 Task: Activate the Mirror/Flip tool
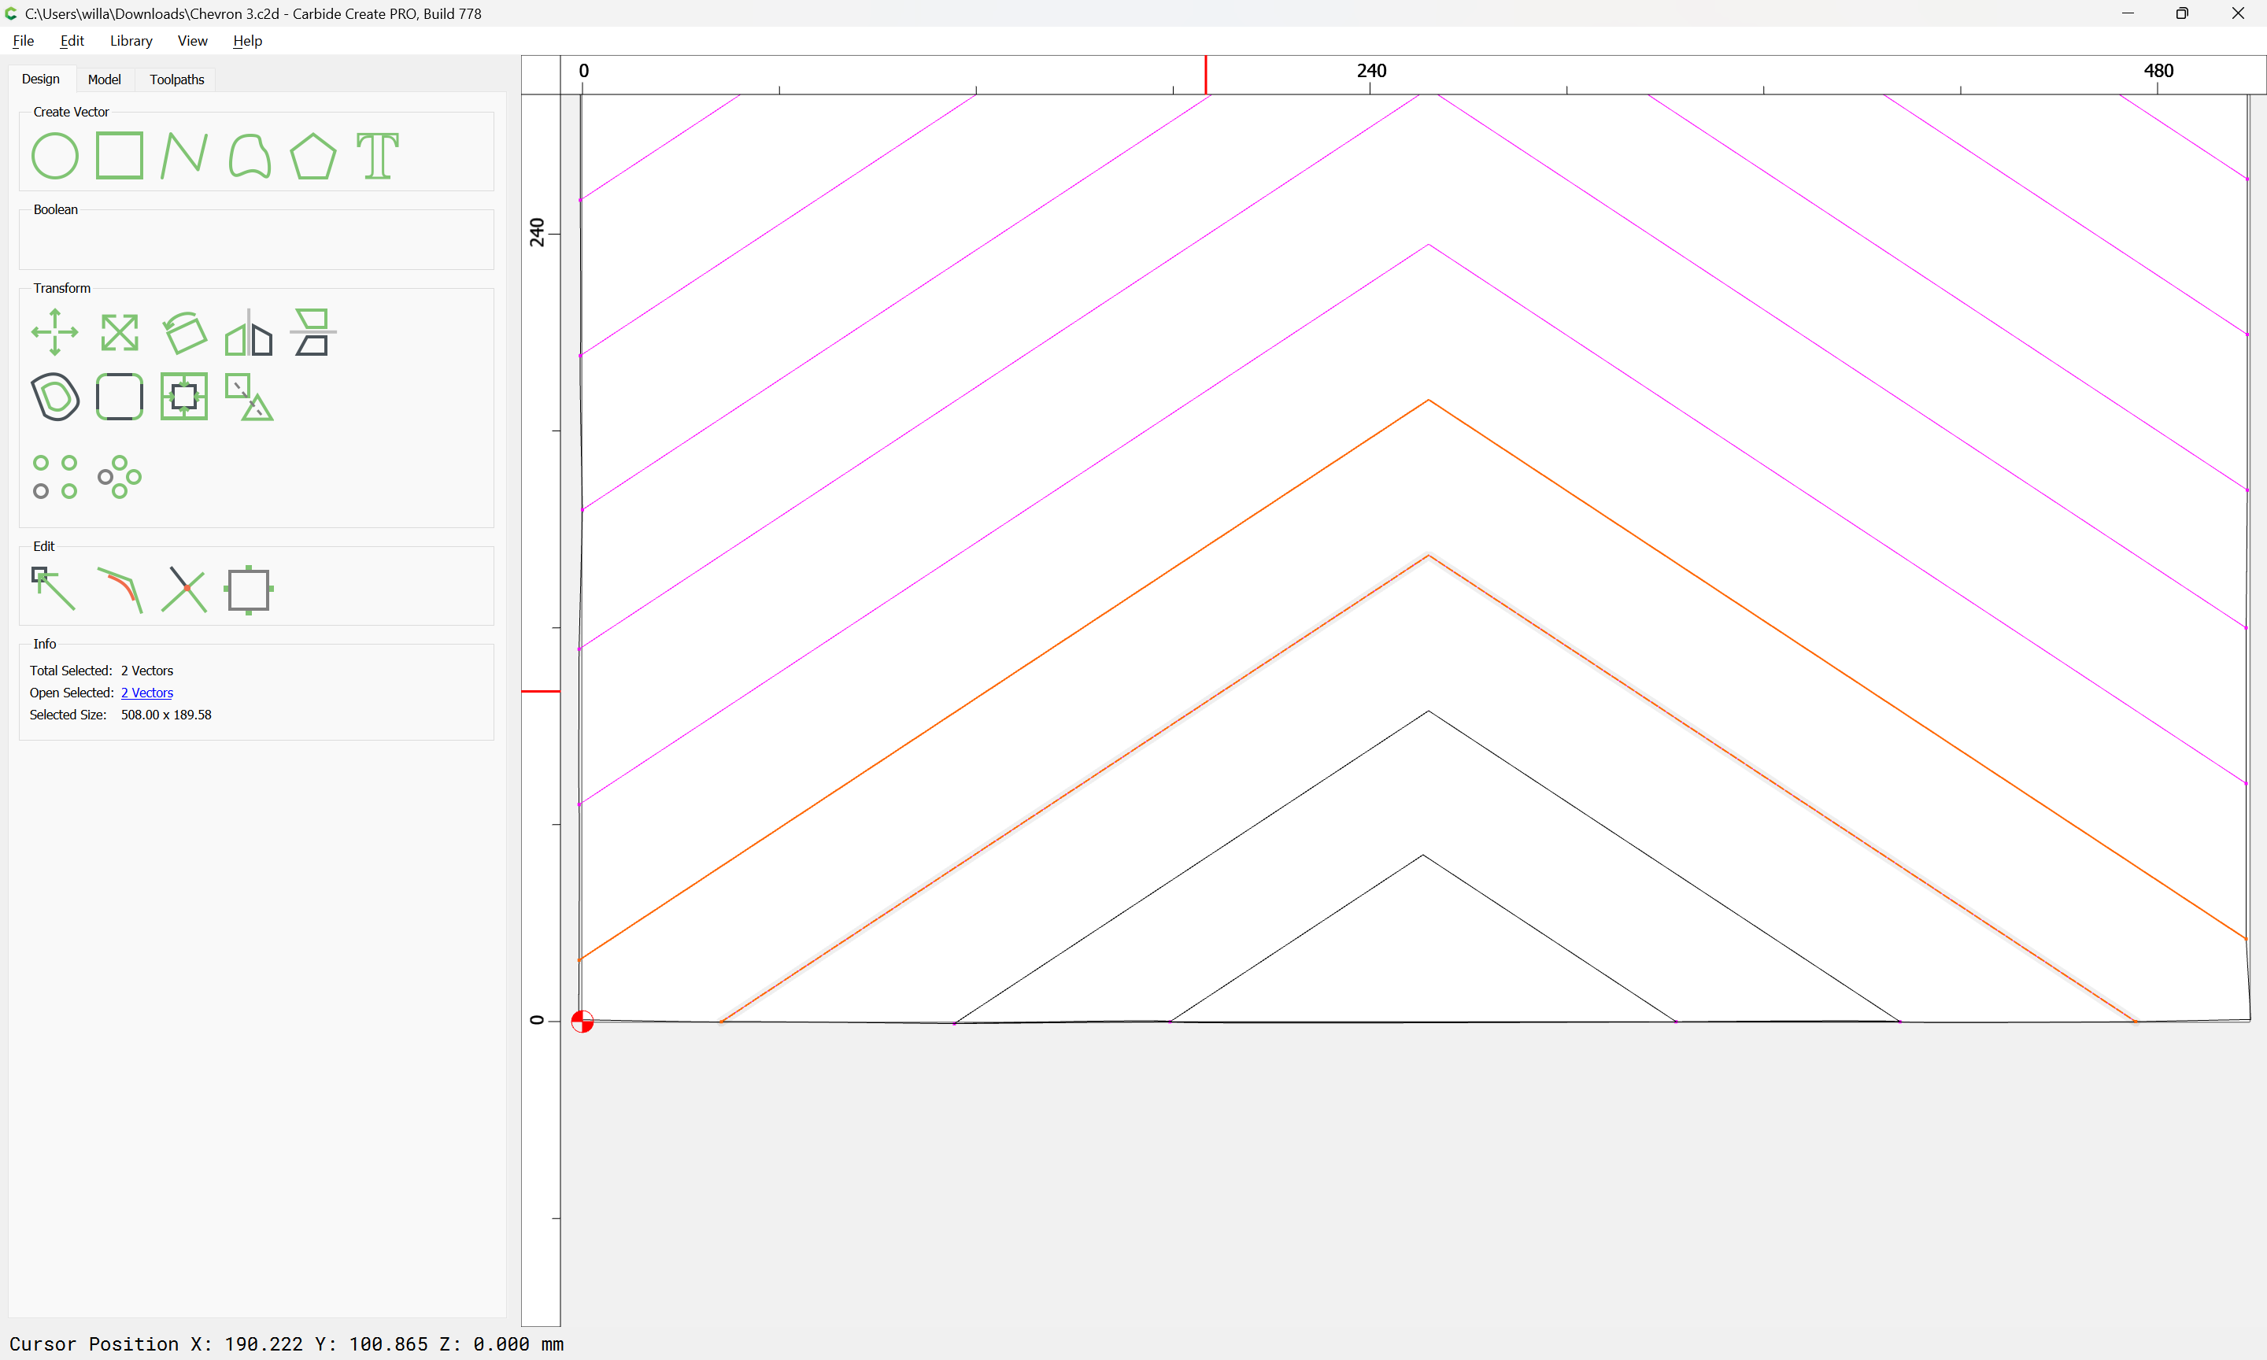[x=250, y=332]
